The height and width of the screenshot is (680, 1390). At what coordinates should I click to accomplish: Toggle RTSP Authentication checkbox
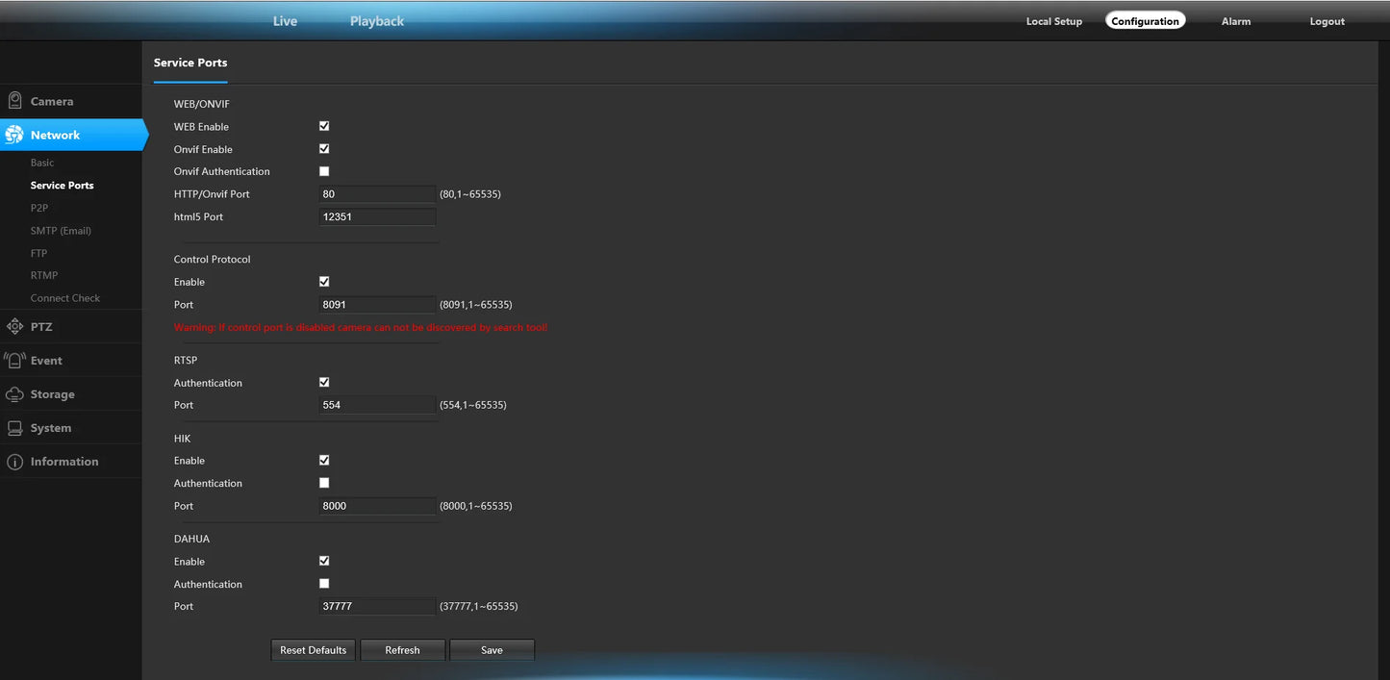(324, 382)
